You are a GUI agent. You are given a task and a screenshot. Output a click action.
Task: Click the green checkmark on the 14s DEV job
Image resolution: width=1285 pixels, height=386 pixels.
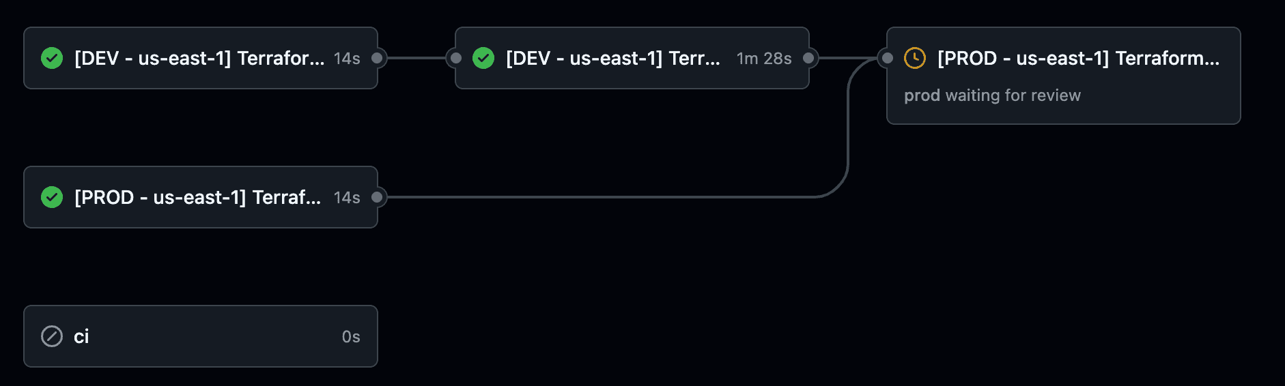click(x=52, y=59)
